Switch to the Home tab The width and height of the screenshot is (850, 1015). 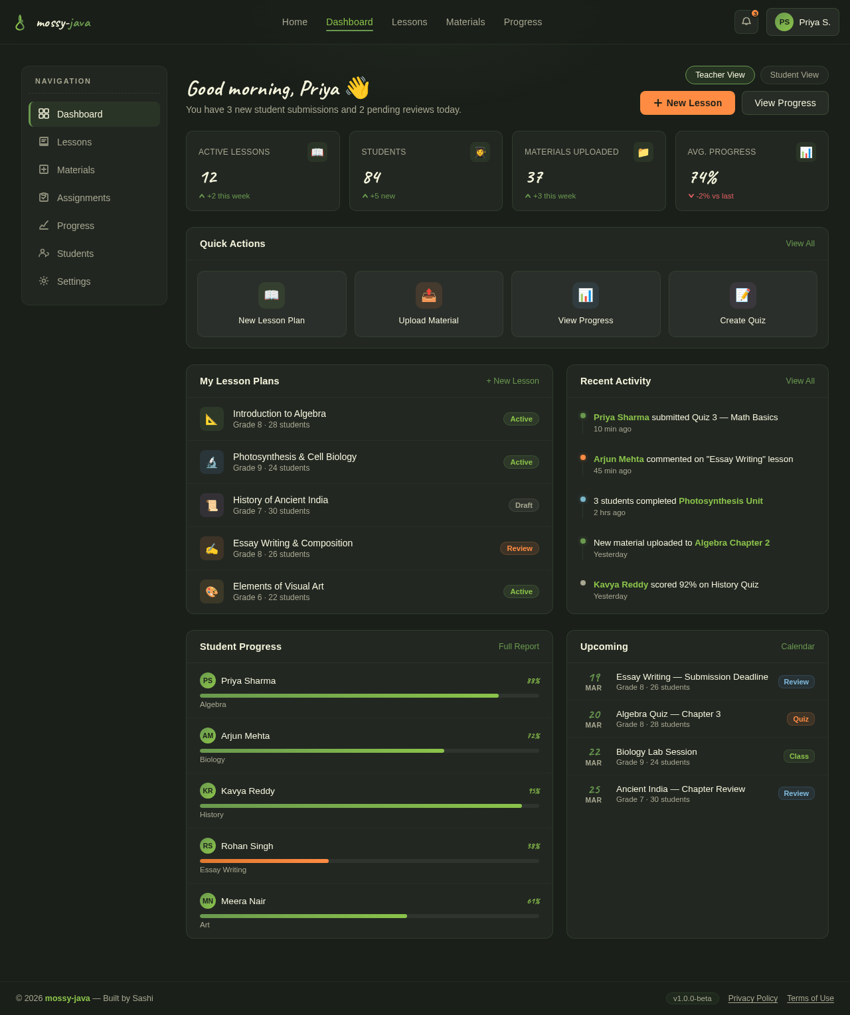[x=294, y=22]
